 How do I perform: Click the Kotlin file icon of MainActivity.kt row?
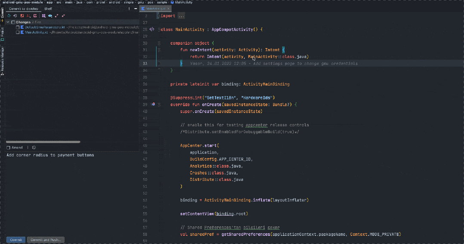pos(22,32)
